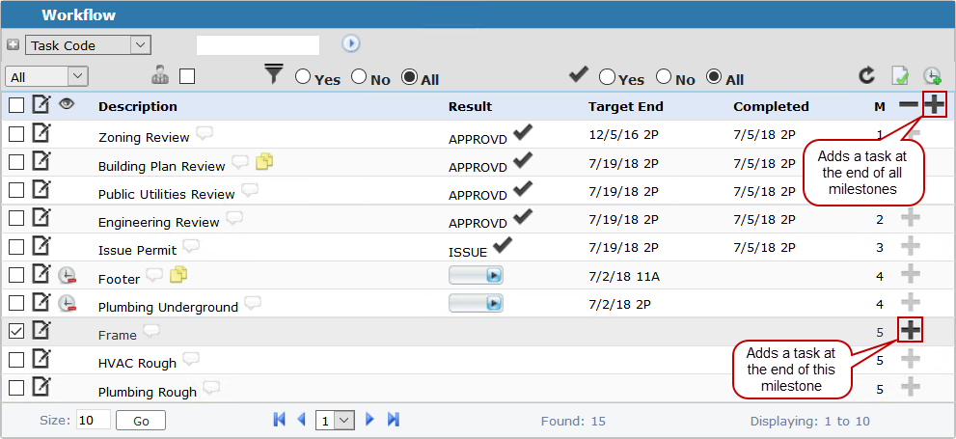Click the Footer result slider button
This screenshot has height=439, width=956.
[476, 276]
